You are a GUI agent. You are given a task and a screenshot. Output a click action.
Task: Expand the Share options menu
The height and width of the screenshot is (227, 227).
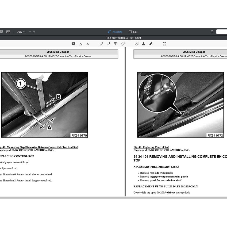[211, 32]
